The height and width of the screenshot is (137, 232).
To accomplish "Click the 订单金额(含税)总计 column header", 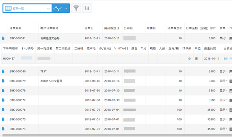I will click(x=201, y=28).
